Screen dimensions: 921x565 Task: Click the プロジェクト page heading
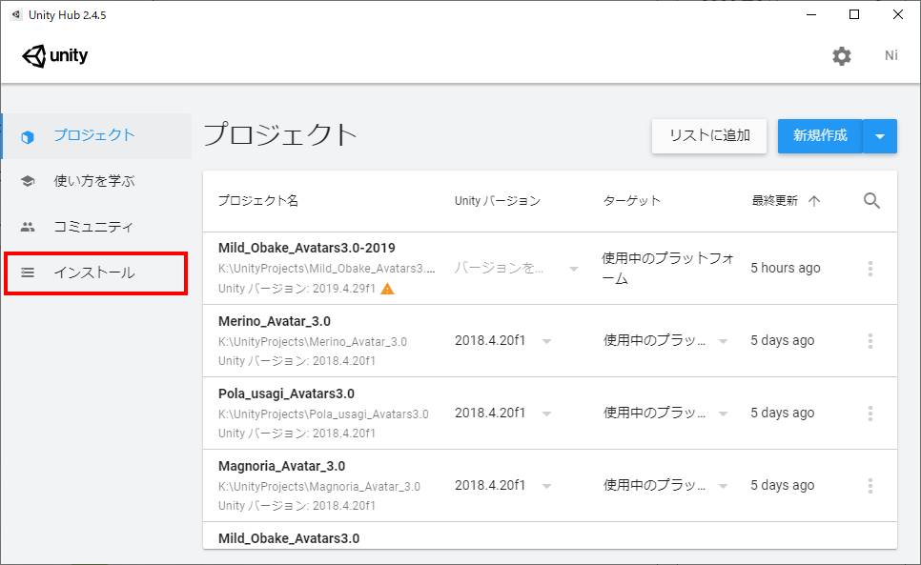click(280, 134)
